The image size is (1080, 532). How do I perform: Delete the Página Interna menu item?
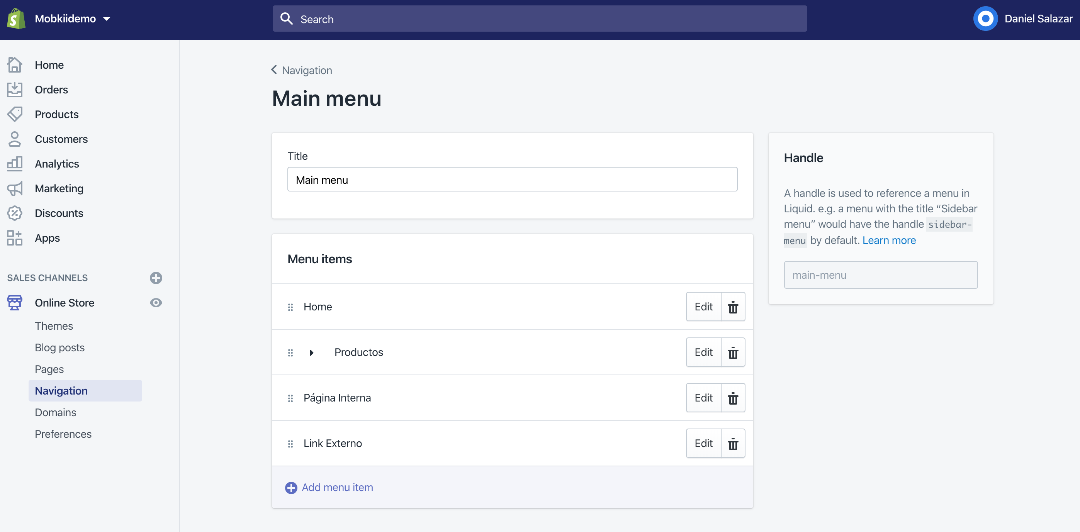click(x=733, y=398)
